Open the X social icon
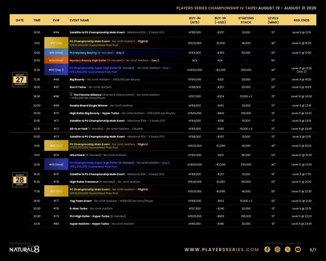 287,249
